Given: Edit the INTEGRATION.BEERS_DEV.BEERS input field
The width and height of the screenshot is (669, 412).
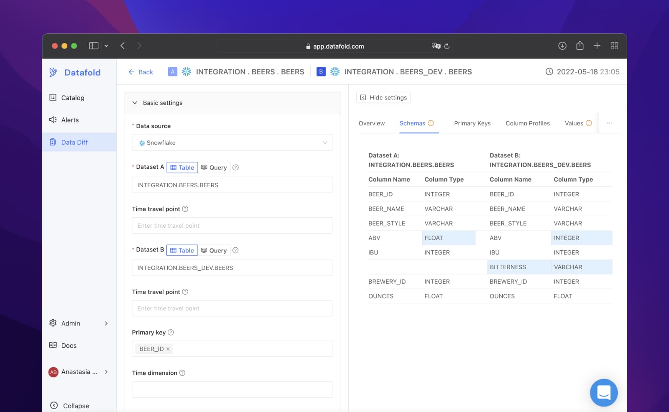Looking at the screenshot, I should point(232,268).
